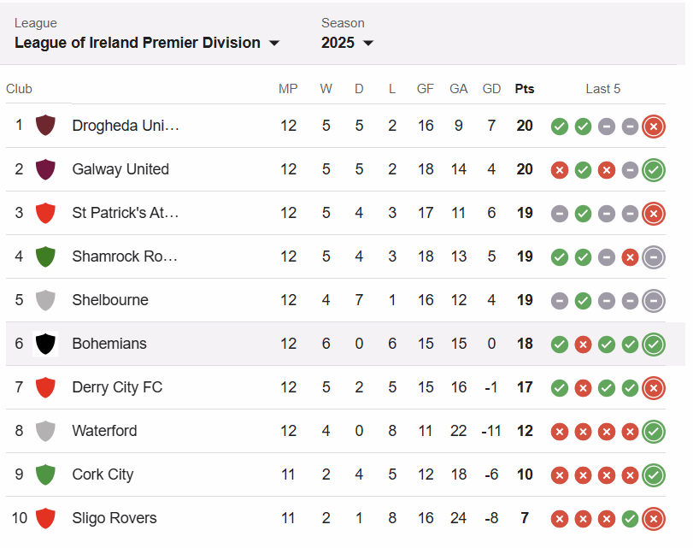Image resolution: width=693 pixels, height=548 pixels.
Task: Expand the Season 2025 dropdown
Action: [x=347, y=43]
